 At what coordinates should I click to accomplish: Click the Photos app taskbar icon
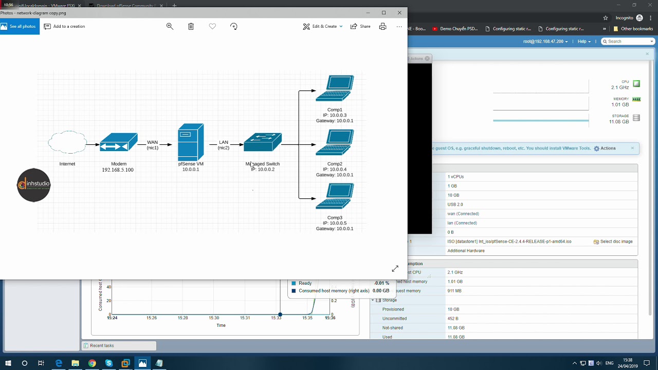[x=142, y=363]
